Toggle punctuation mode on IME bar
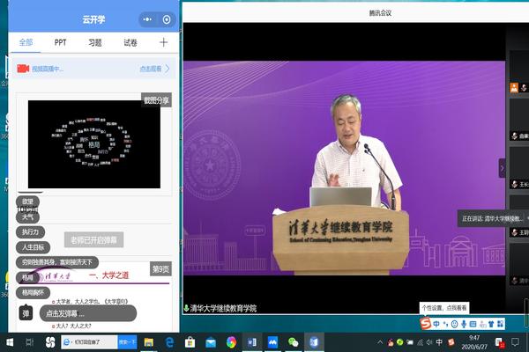This screenshot has width=529, height=352. tap(445, 324)
